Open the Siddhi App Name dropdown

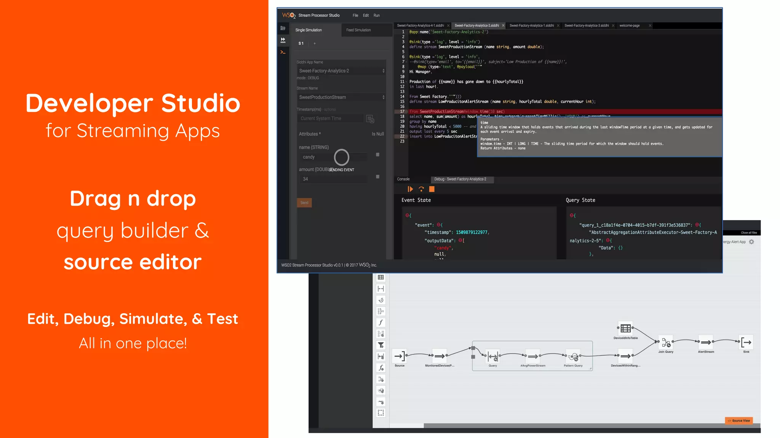[341, 71]
